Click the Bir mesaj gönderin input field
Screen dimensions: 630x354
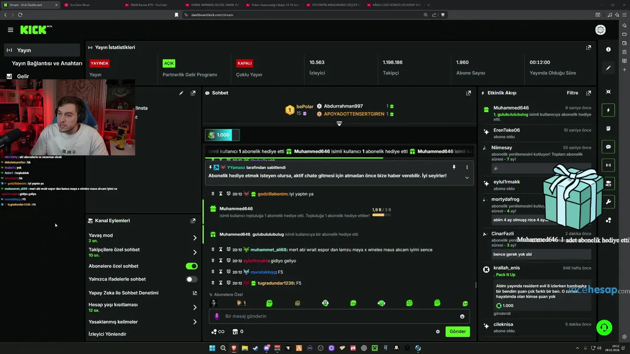coord(339,316)
